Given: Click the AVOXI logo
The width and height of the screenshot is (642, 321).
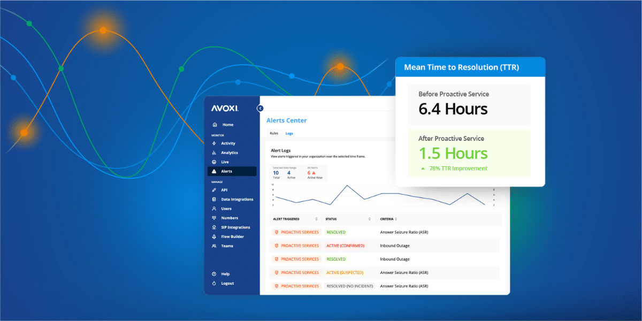Looking at the screenshot, I should tap(225, 108).
